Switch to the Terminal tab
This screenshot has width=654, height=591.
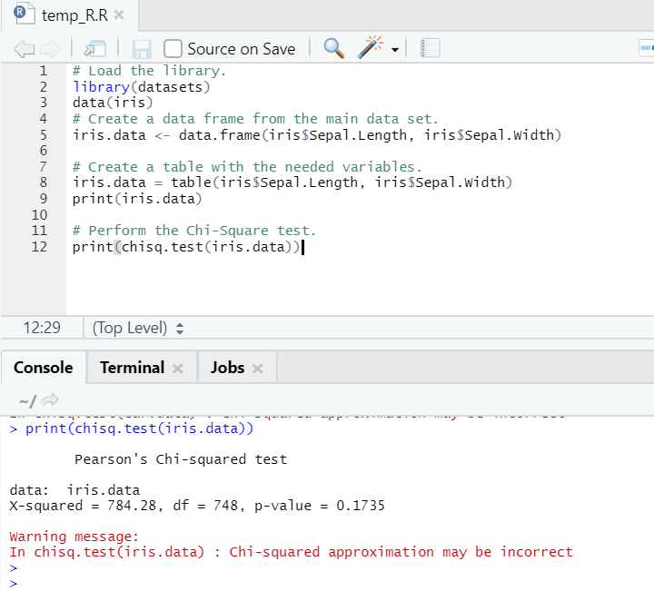point(132,368)
